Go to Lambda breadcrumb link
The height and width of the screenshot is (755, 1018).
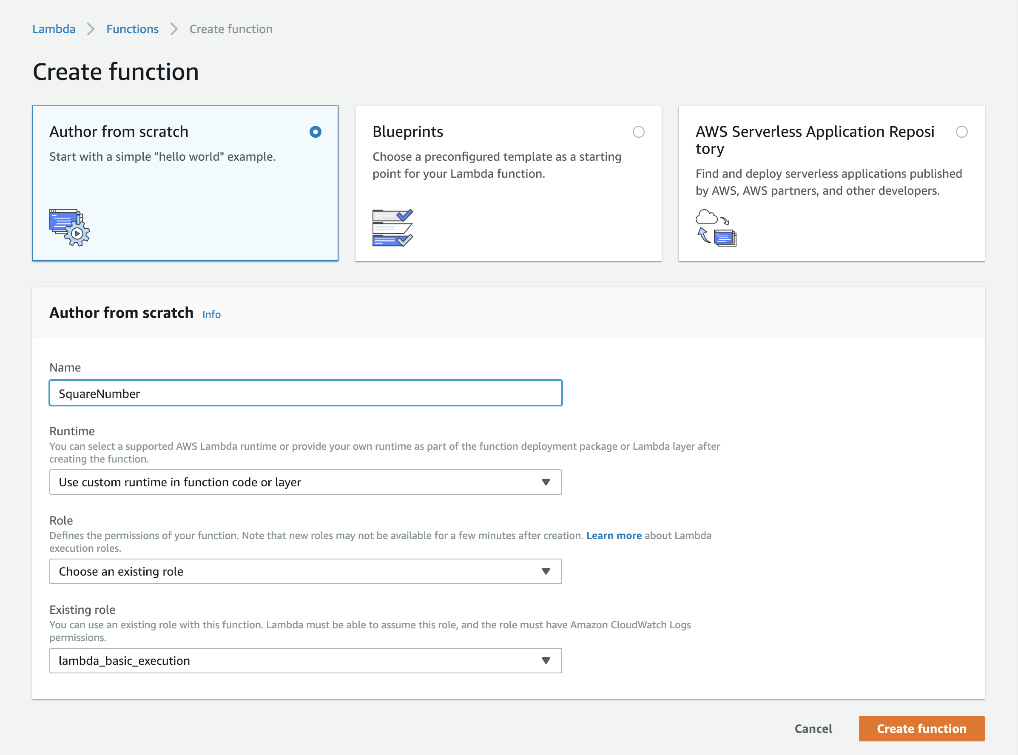coord(54,29)
